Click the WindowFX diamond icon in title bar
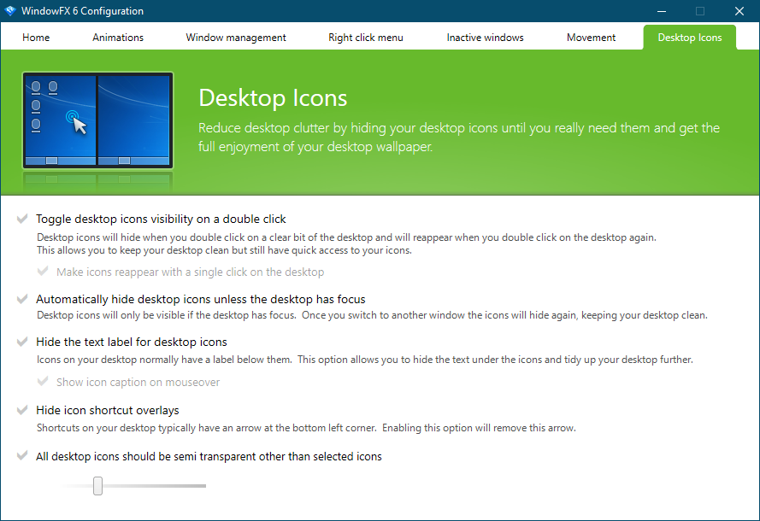 [x=10, y=10]
